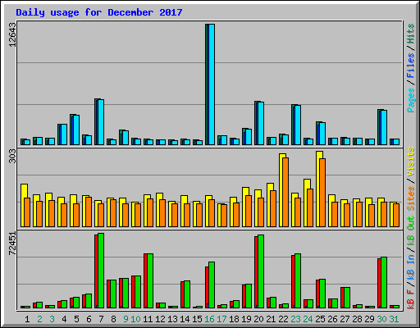The image size is (420, 328).
Task: Select the visits bar for day 1
Action: [x=24, y=206]
